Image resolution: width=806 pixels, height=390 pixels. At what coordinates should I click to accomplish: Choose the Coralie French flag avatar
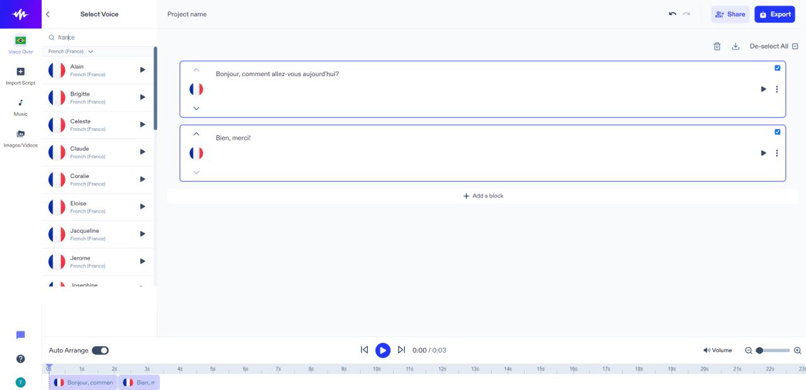(57, 179)
